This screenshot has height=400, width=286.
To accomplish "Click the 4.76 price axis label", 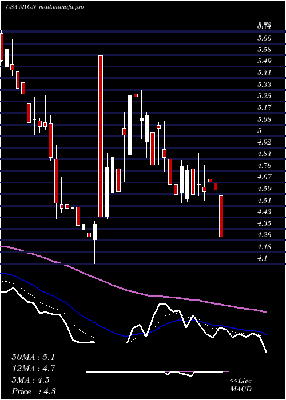I will (x=264, y=166).
